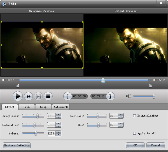Image resolution: width=168 pixels, height=152 pixels.
Task: Decrease Brightness with the down arrow
Action: 59,117
